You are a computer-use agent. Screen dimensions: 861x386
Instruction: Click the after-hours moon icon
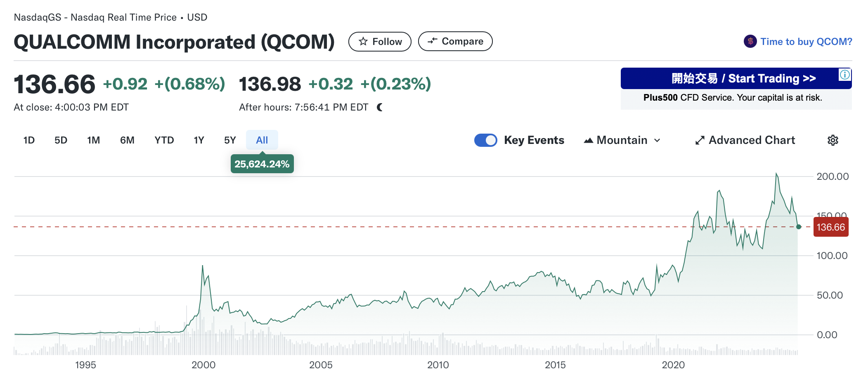[x=380, y=108]
